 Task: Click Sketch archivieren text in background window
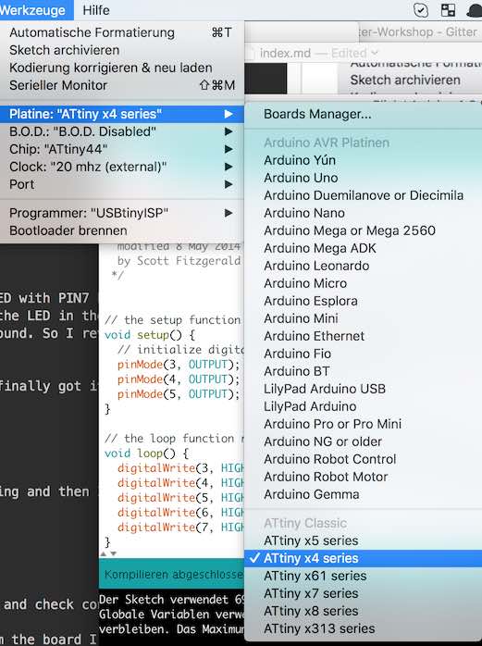[x=405, y=80]
